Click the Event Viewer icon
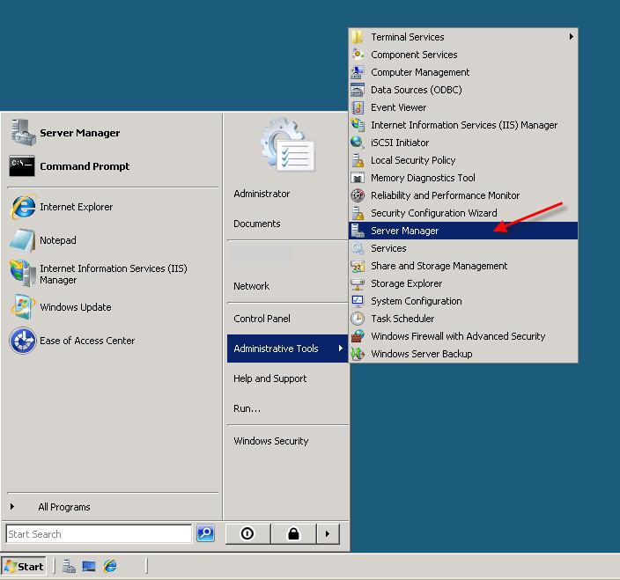This screenshot has height=580, width=620. coord(358,107)
